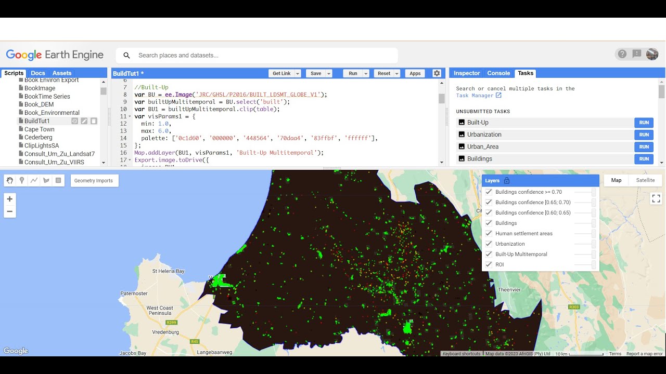Image resolution: width=666 pixels, height=374 pixels.
Task: Open Keyboard shortcuts on the map
Action: [x=462, y=354]
